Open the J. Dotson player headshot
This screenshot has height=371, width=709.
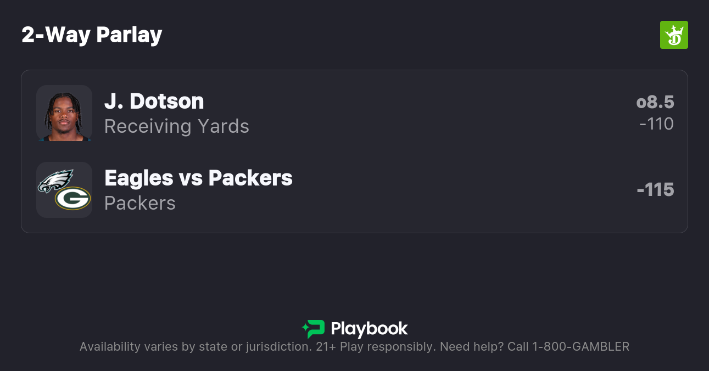point(64,113)
